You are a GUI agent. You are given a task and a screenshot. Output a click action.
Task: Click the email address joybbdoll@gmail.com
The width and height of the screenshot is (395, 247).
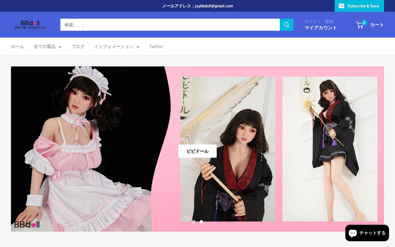click(214, 6)
